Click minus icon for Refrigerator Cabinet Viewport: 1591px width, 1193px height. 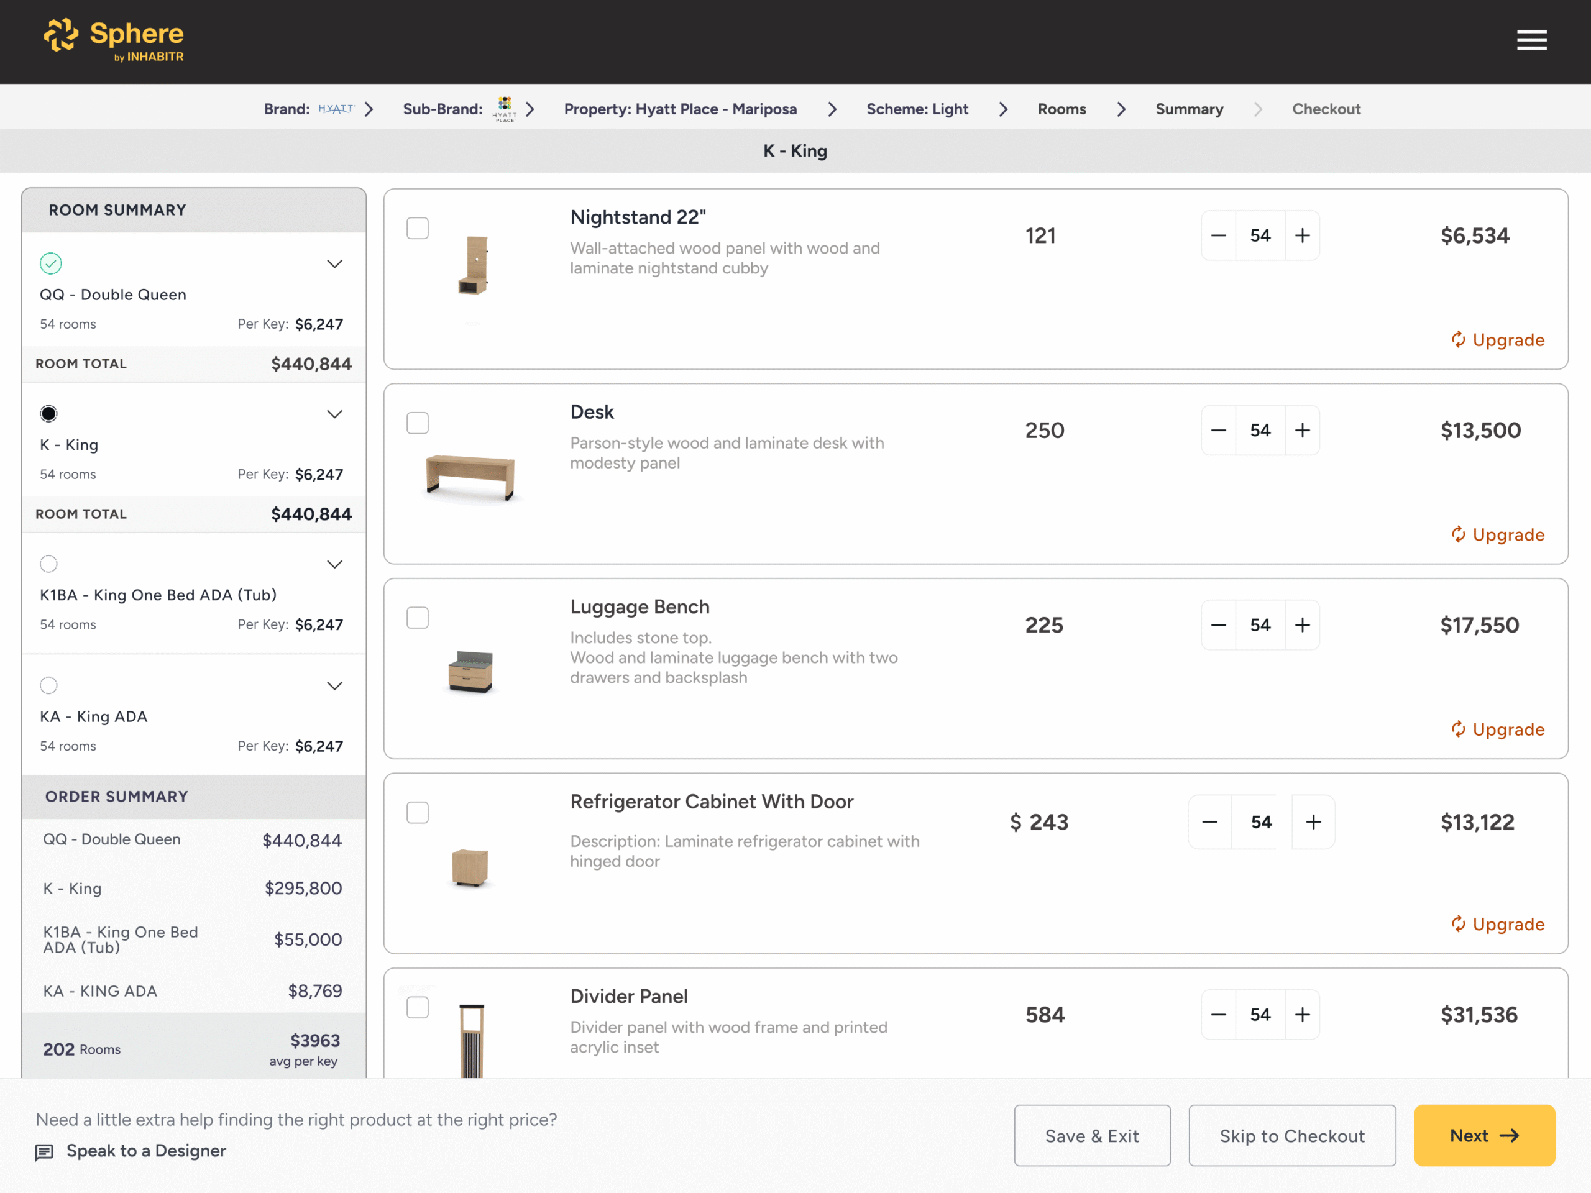click(1210, 822)
